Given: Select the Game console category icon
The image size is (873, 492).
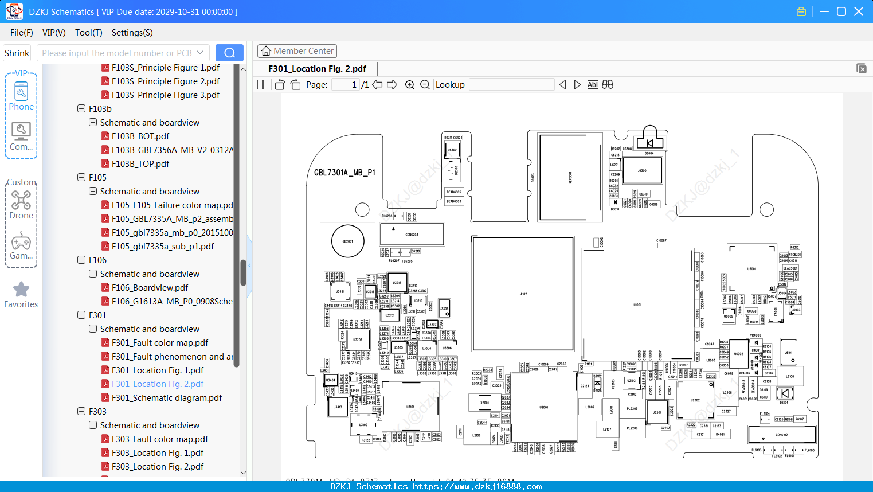Looking at the screenshot, I should click(x=21, y=245).
